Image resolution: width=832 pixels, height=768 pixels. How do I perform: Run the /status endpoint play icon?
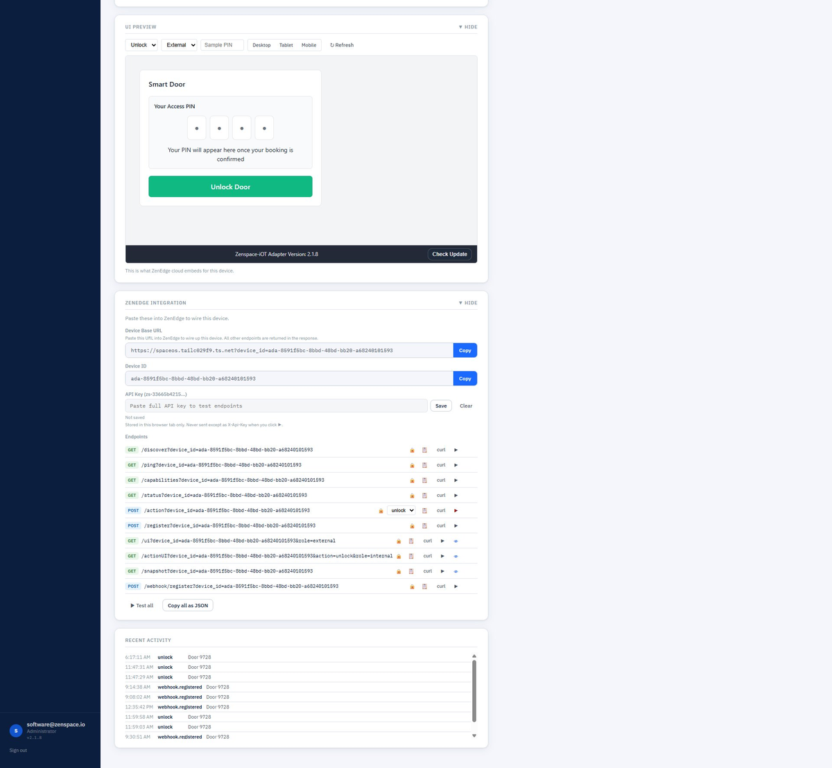pyautogui.click(x=456, y=496)
